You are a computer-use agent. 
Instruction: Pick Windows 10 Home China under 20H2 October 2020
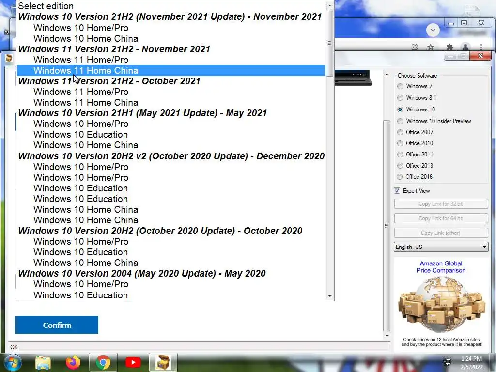click(171, 263)
